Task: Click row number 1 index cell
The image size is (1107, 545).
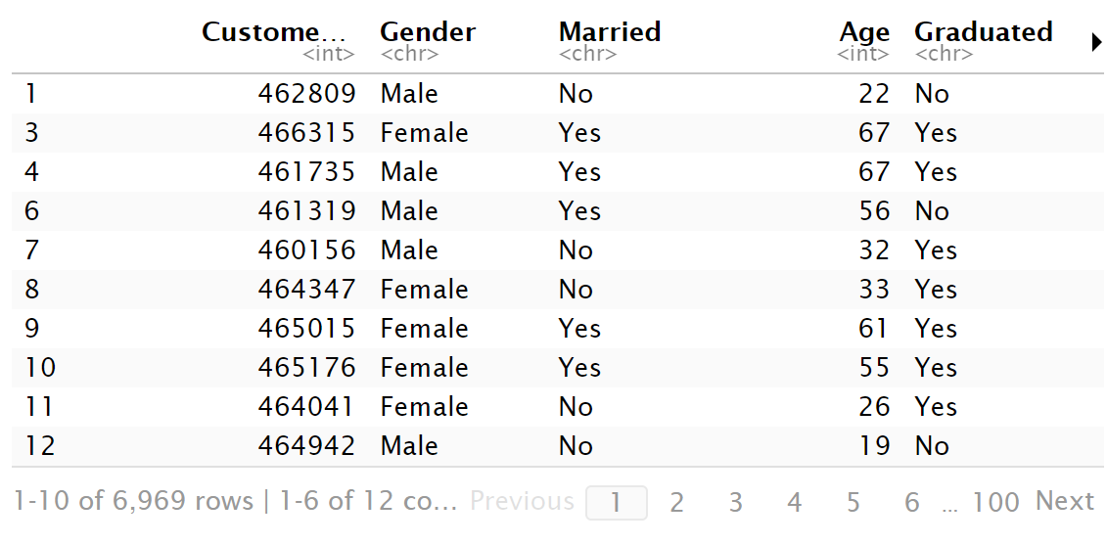Action: click(x=30, y=94)
